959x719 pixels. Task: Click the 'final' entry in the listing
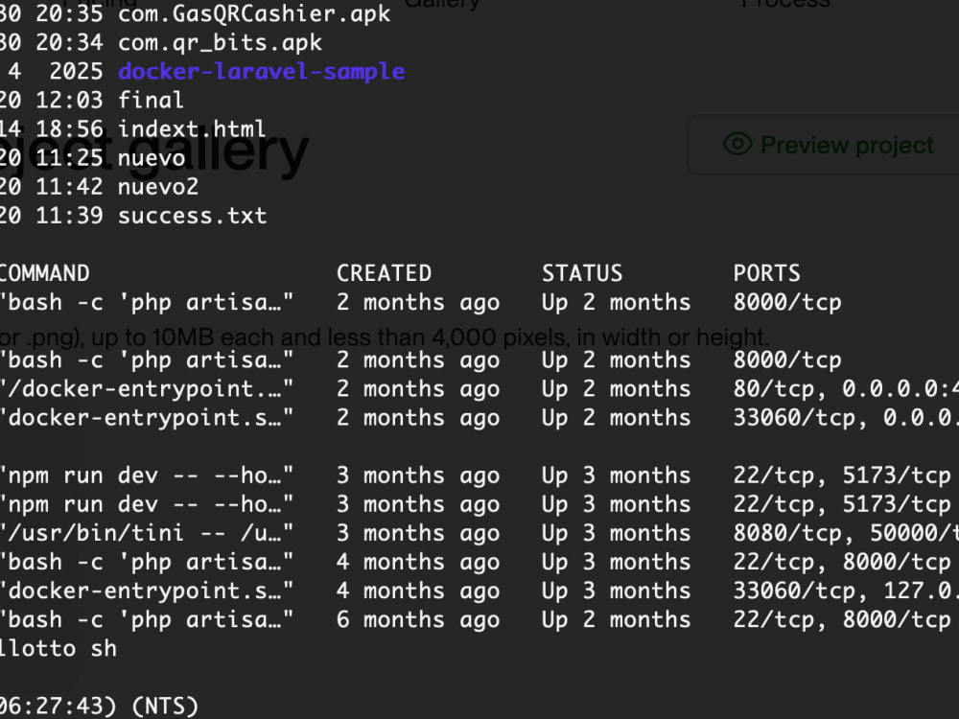click(151, 101)
